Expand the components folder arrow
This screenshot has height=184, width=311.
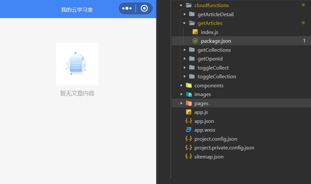pyautogui.click(x=181, y=85)
